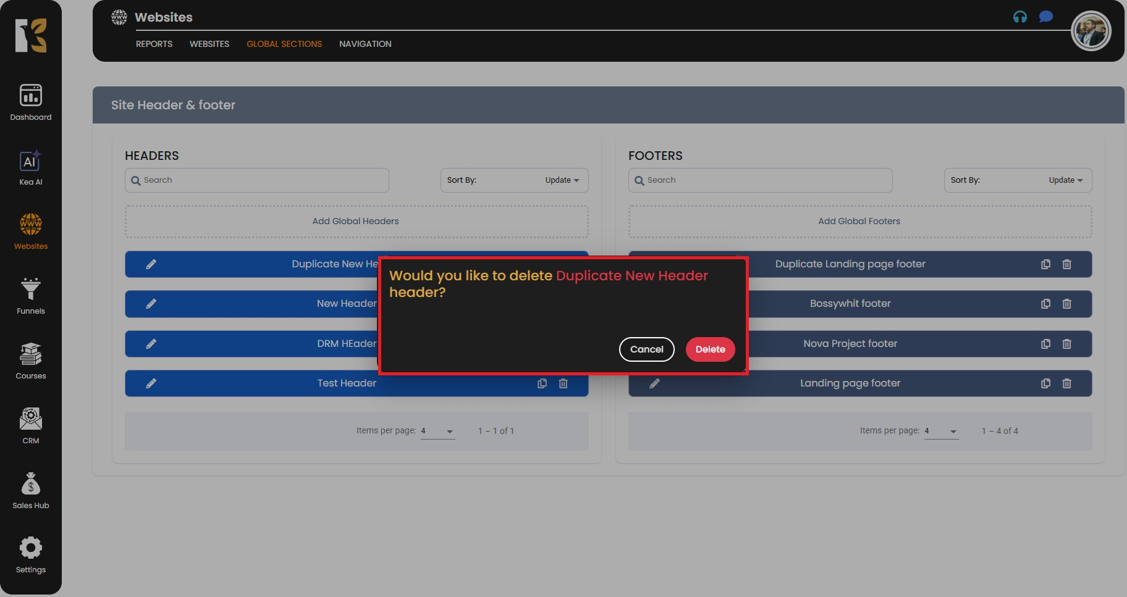Open Footers items per page dropdown

941,432
